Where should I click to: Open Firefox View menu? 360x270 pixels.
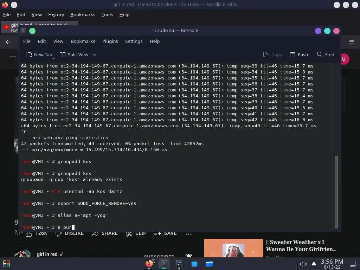[37, 15]
